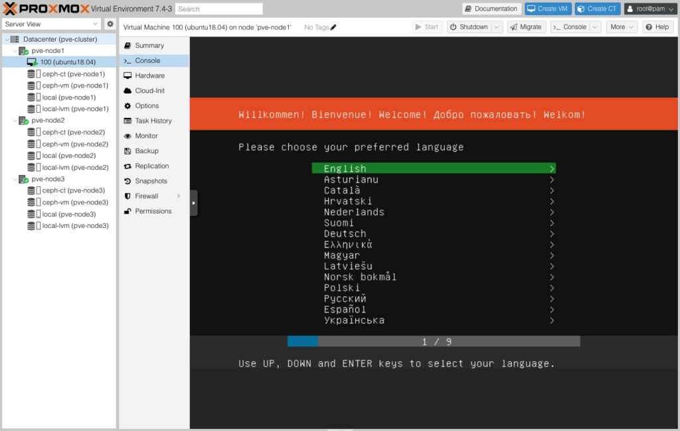Select ceph-vm (pve-node2) storage in tree
680x431 pixels.
[x=59, y=144]
